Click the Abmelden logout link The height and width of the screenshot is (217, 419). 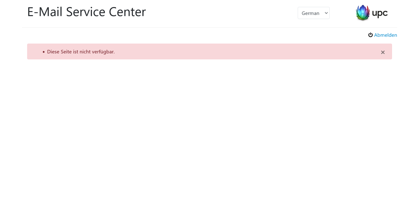[x=385, y=35]
